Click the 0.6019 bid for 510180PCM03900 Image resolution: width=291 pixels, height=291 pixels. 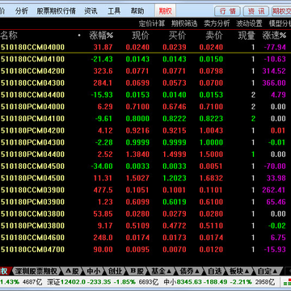point(175,202)
